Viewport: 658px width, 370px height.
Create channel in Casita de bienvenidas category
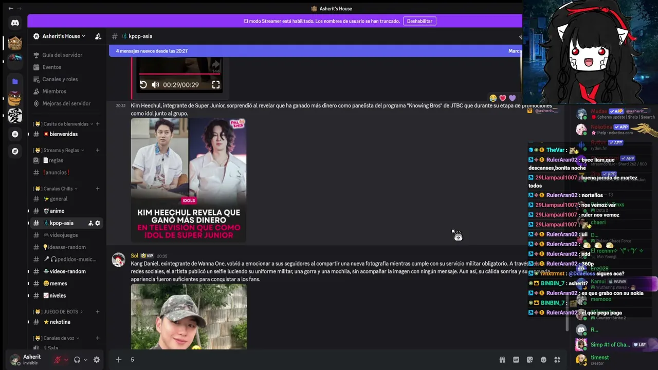click(x=98, y=124)
